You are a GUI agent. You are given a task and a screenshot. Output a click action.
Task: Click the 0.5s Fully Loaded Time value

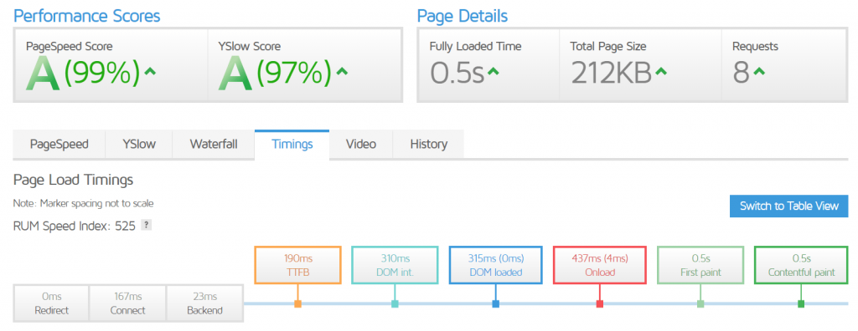point(457,74)
